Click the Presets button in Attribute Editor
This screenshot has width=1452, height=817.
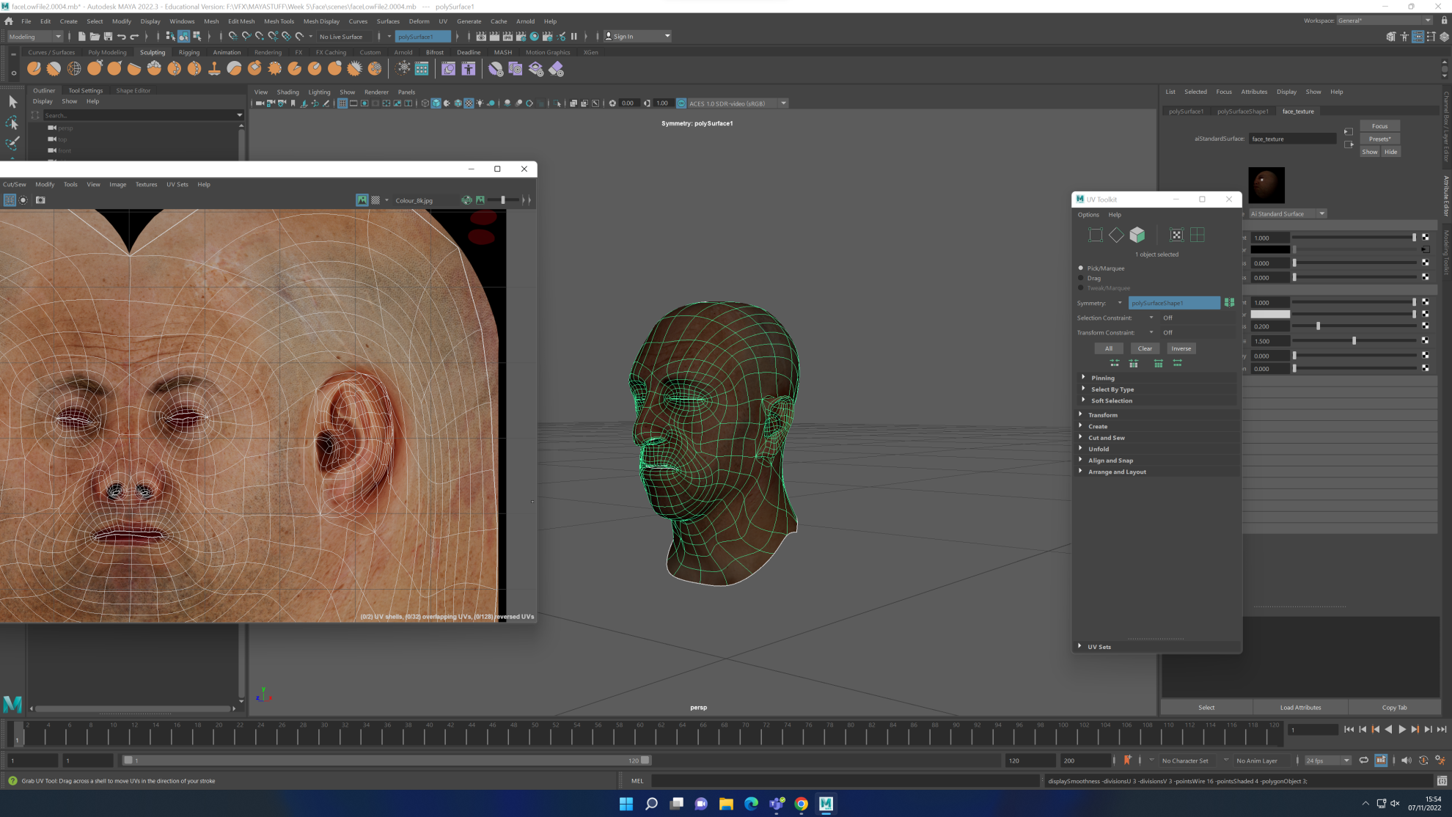point(1379,139)
